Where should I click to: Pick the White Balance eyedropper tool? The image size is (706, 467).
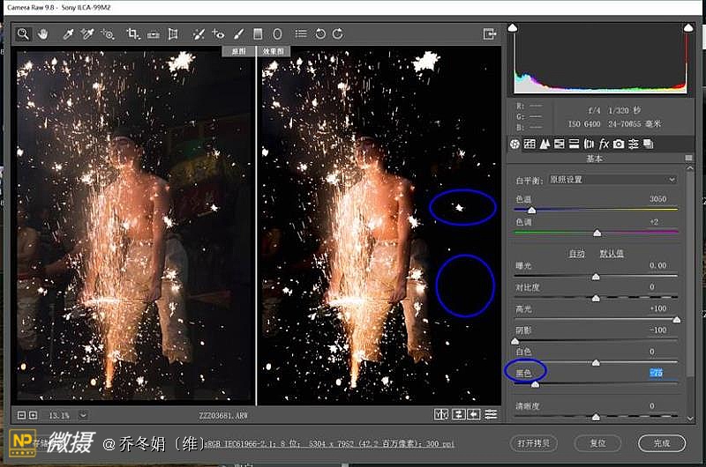(68, 34)
